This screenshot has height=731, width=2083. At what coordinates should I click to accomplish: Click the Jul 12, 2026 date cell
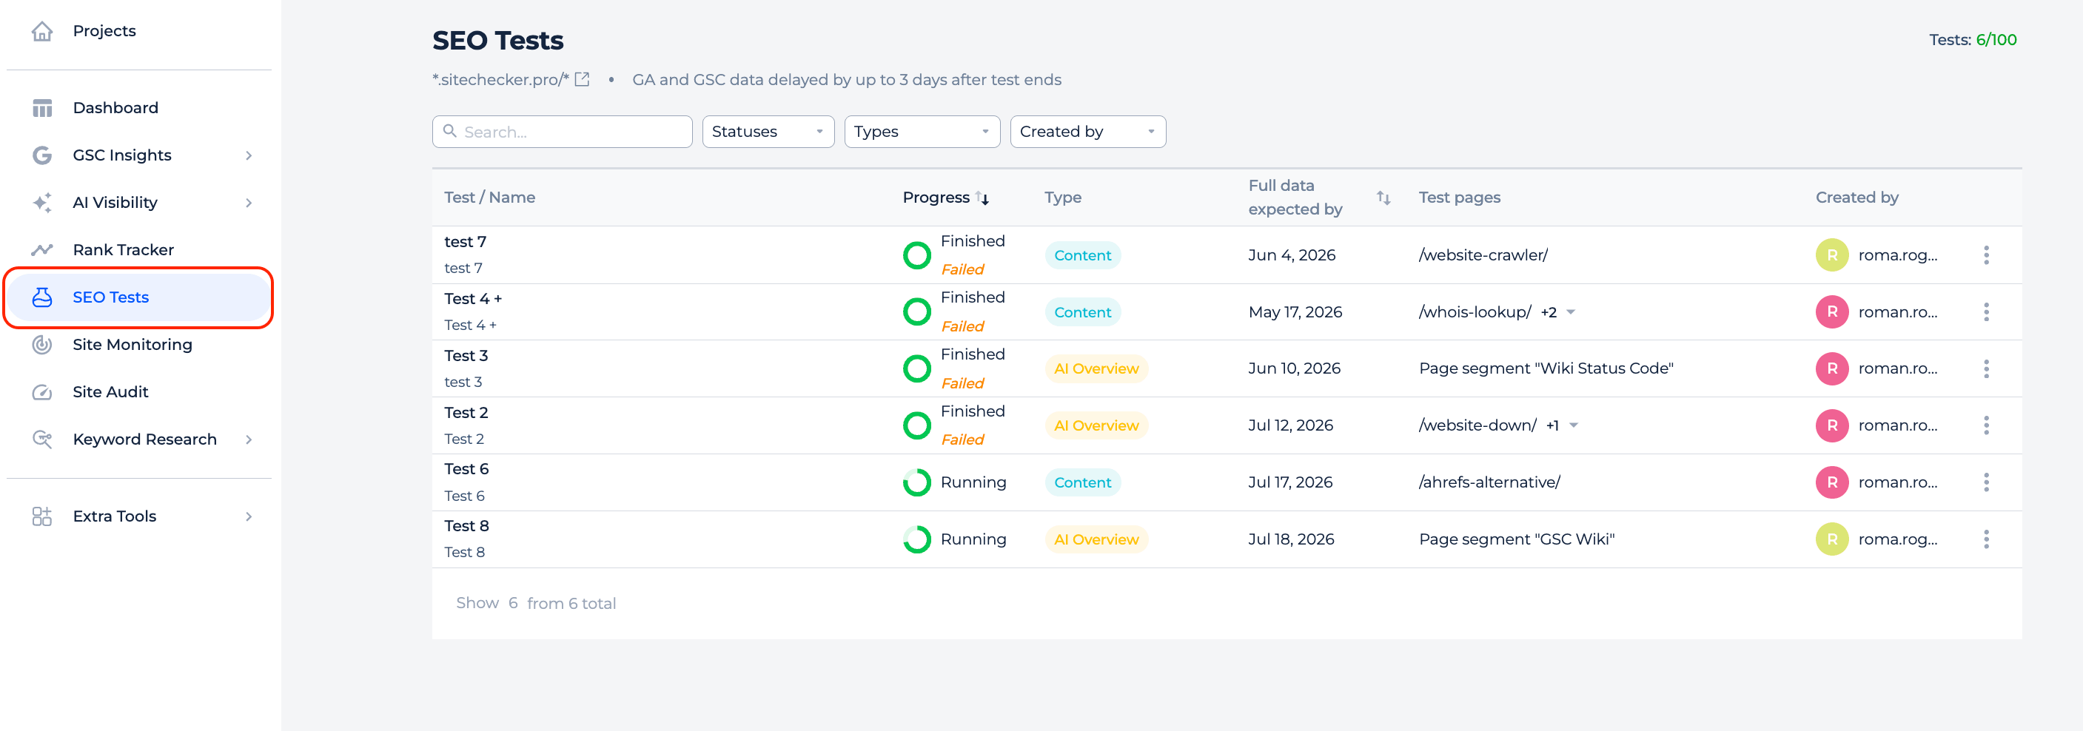point(1290,425)
